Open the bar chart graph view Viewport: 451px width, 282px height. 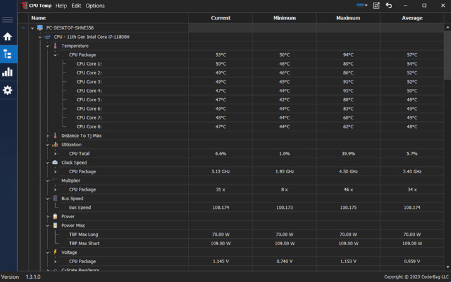click(x=8, y=72)
